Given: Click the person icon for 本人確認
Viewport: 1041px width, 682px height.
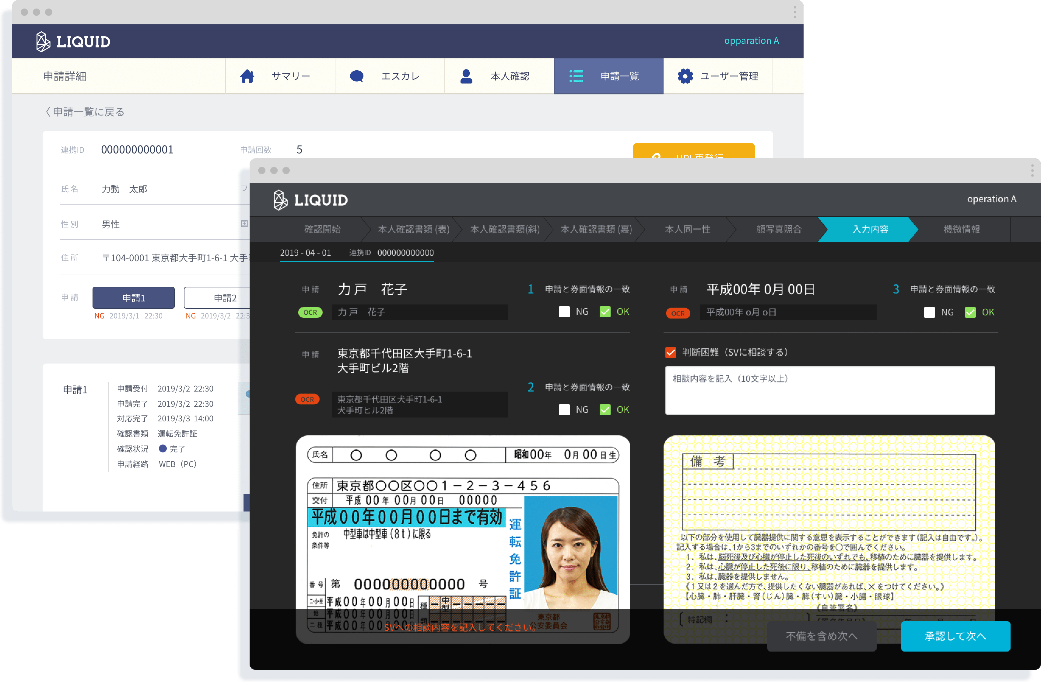Looking at the screenshot, I should point(466,76).
